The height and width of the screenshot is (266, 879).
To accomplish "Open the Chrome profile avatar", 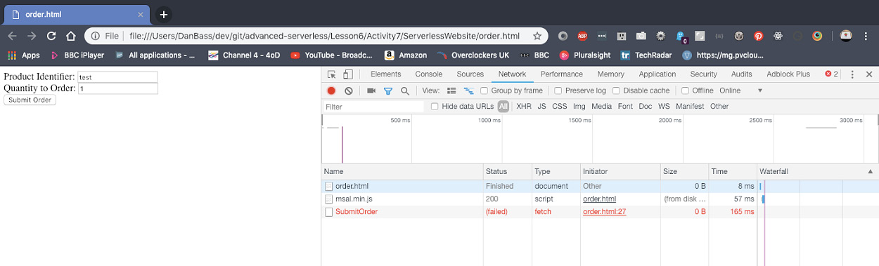I will (847, 36).
